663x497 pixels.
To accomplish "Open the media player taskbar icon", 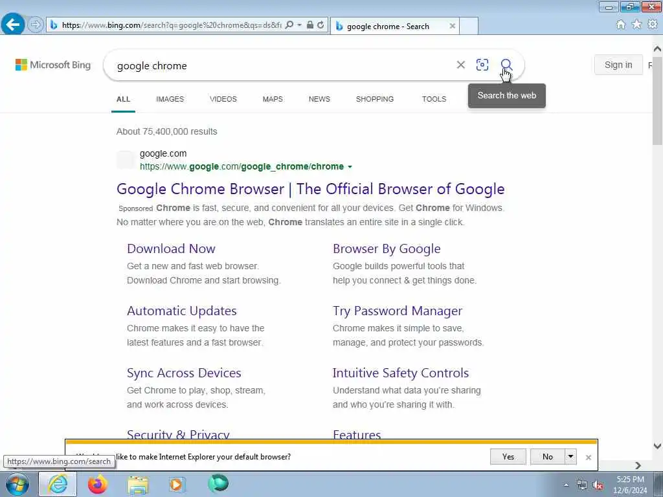I will 177,484.
